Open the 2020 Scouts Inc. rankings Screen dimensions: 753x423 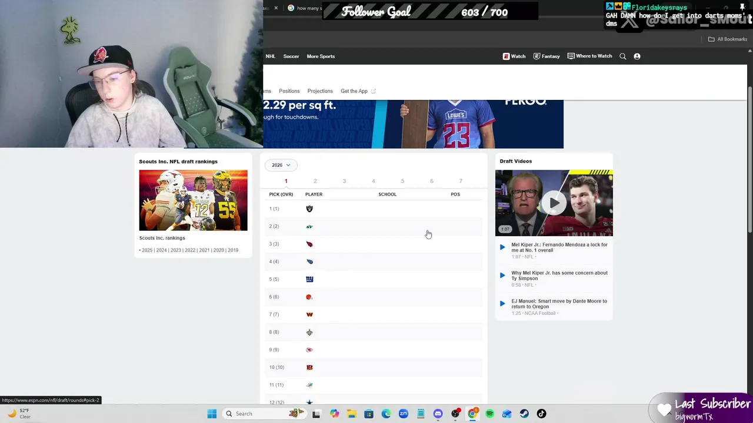pyautogui.click(x=219, y=250)
